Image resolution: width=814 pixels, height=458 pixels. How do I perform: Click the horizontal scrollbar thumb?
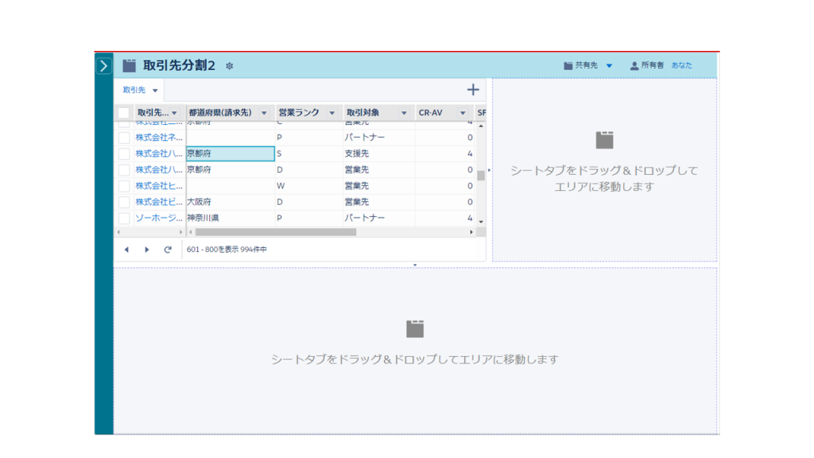click(x=276, y=232)
